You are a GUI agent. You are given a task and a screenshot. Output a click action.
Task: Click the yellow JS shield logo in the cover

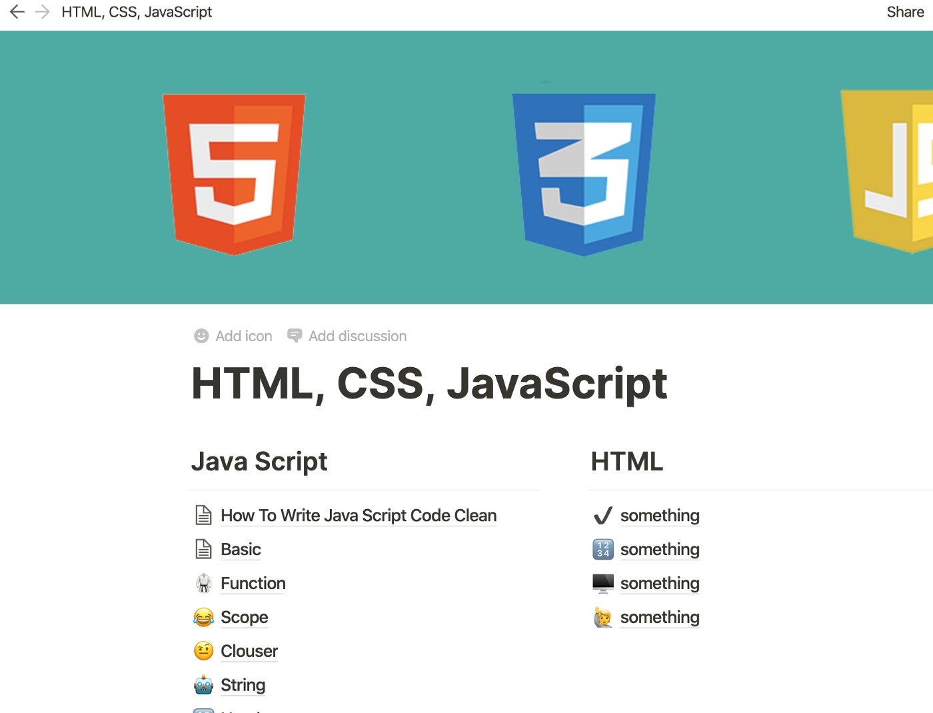887,172
